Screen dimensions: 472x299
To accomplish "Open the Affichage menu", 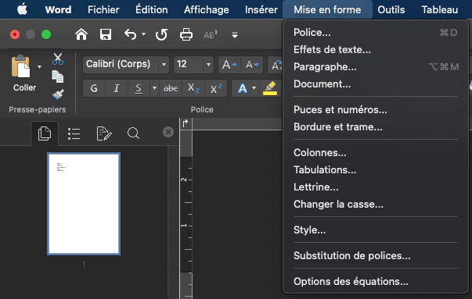I will point(206,9).
